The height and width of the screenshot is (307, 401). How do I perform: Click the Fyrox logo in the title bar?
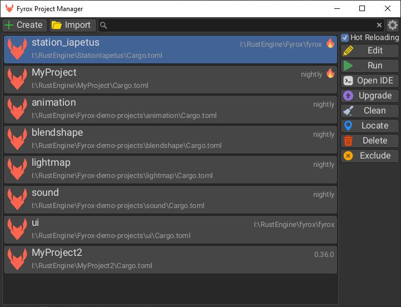pyautogui.click(x=9, y=8)
